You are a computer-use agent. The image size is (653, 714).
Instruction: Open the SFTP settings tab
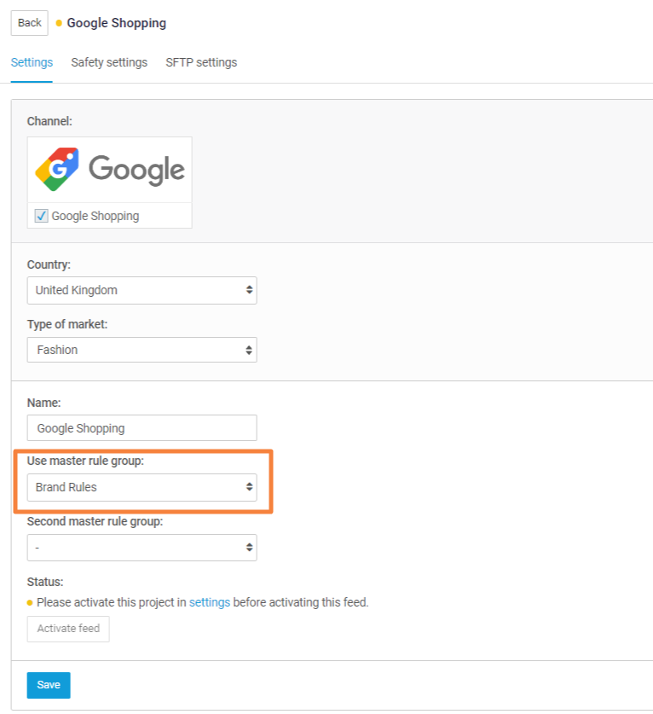pyautogui.click(x=201, y=62)
